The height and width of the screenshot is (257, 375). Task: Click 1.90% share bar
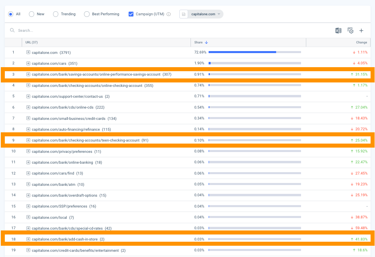click(255, 63)
